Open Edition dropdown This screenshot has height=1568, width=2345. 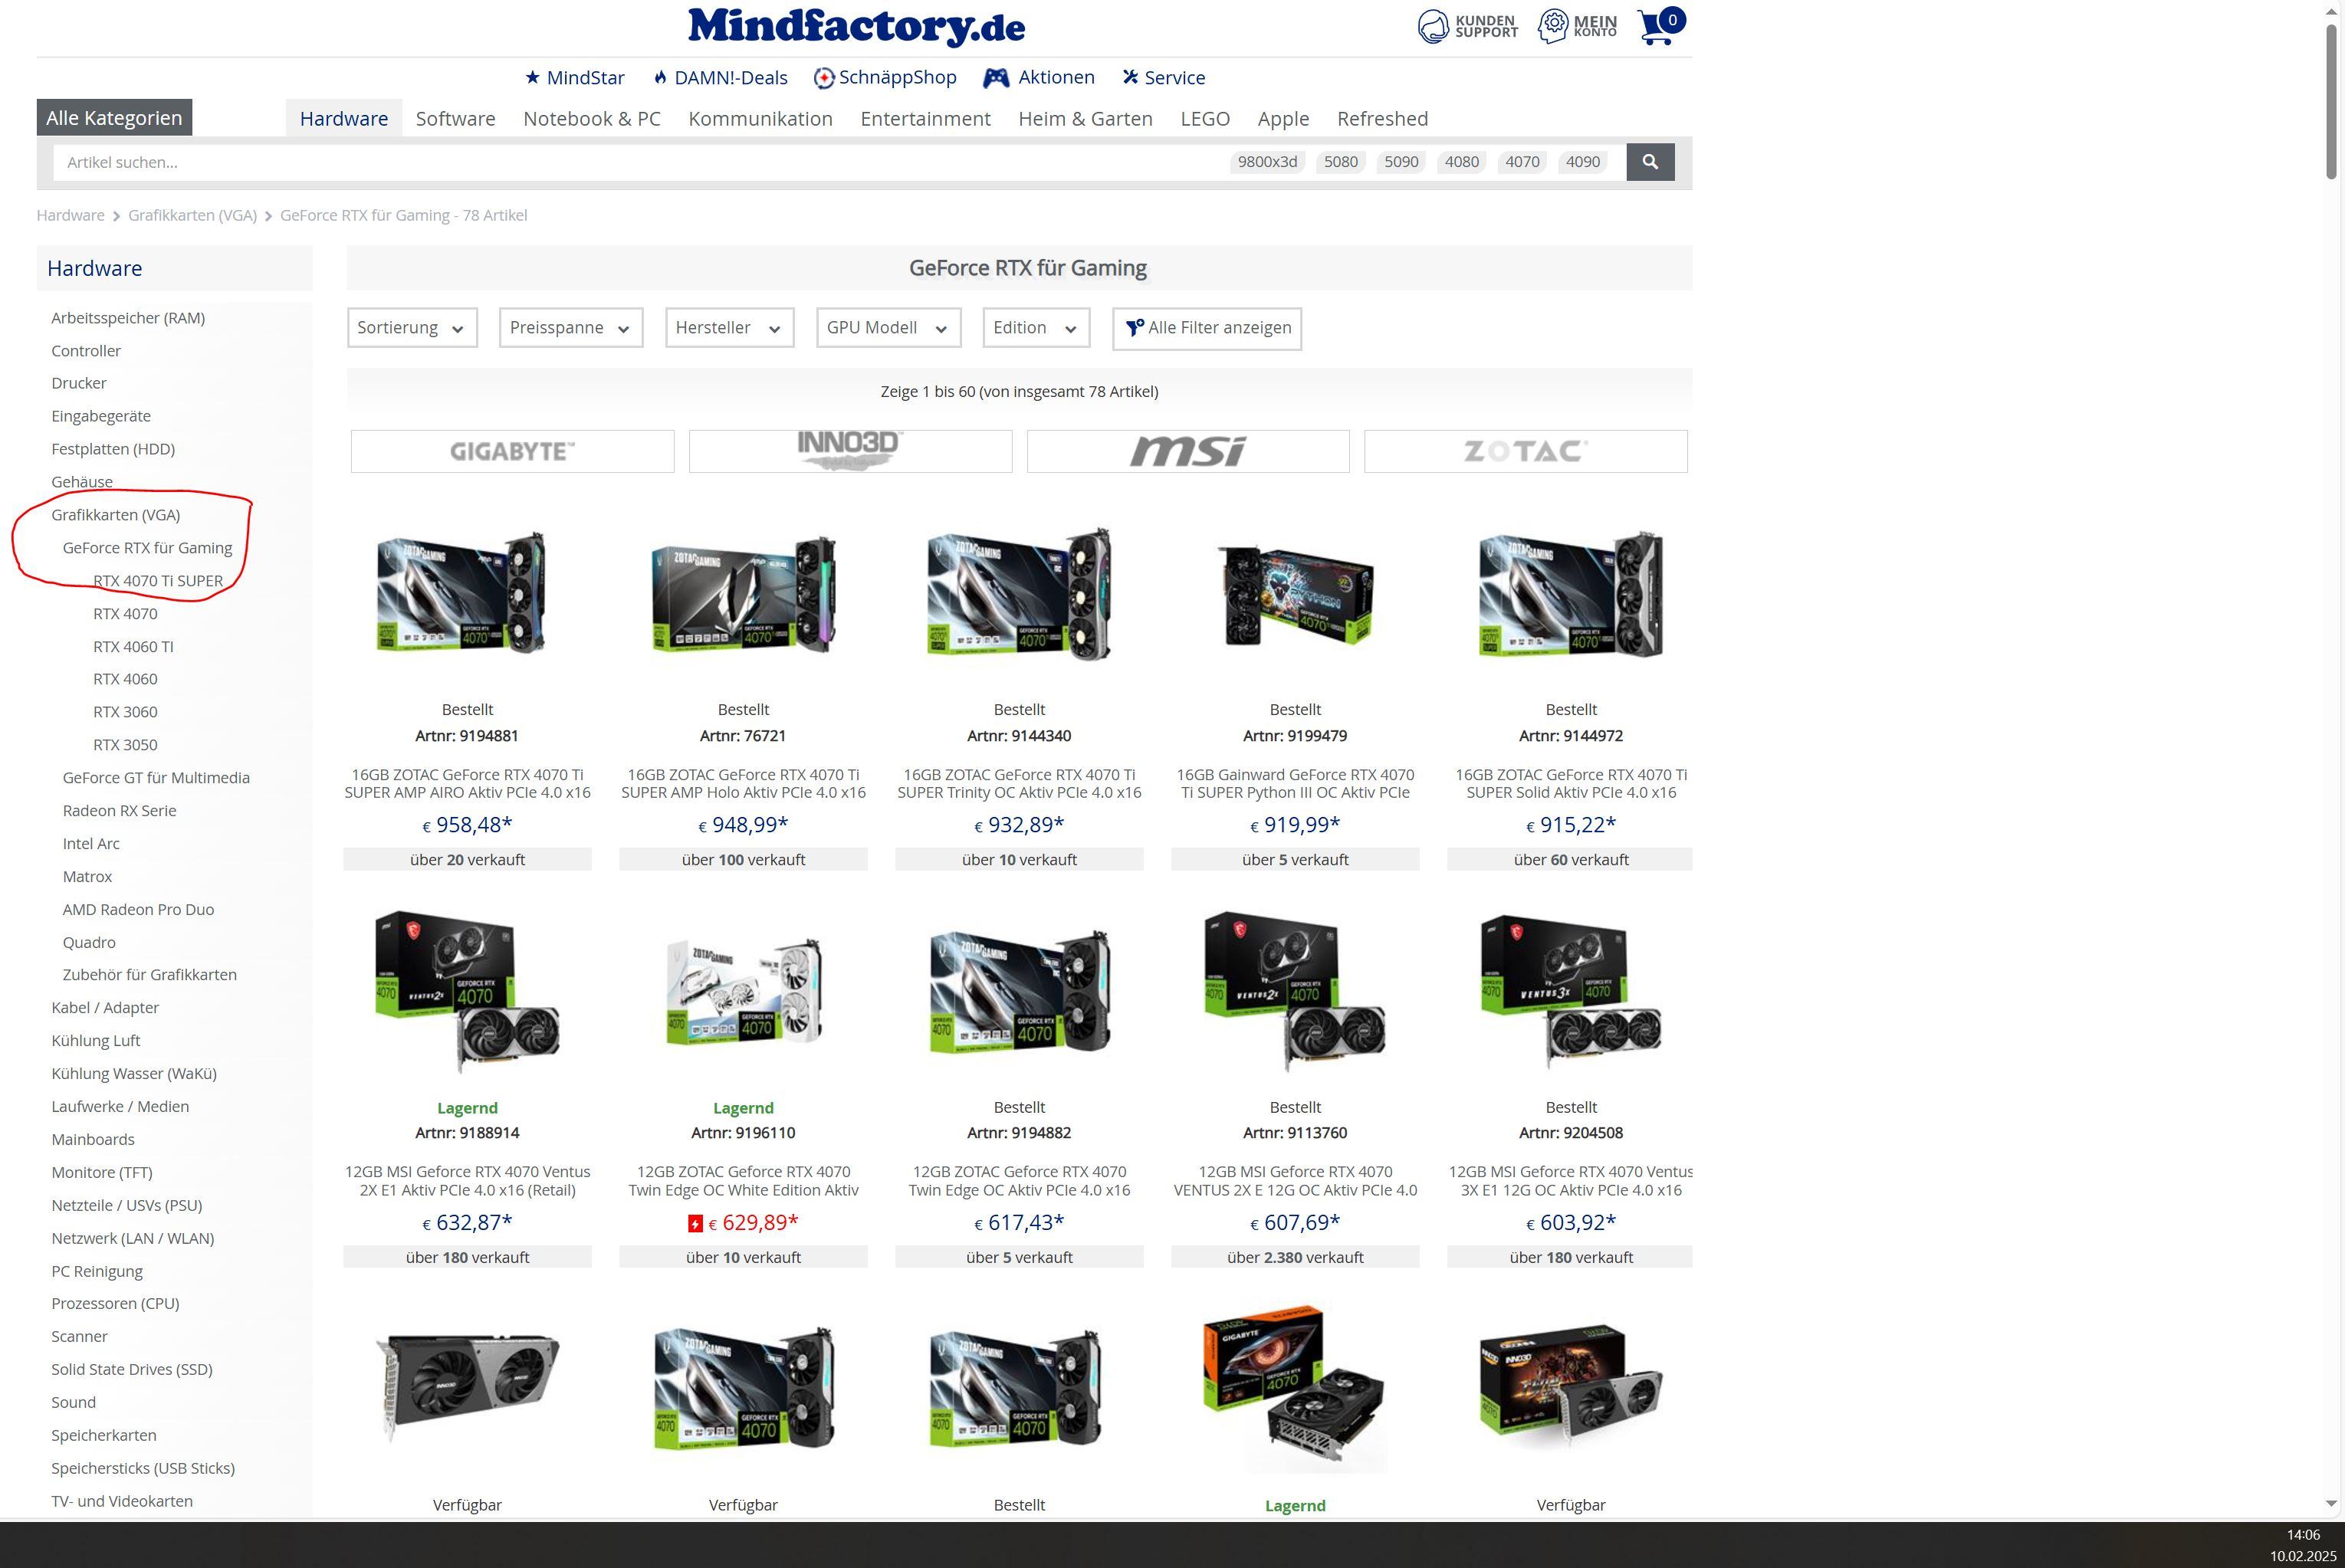click(x=1036, y=328)
